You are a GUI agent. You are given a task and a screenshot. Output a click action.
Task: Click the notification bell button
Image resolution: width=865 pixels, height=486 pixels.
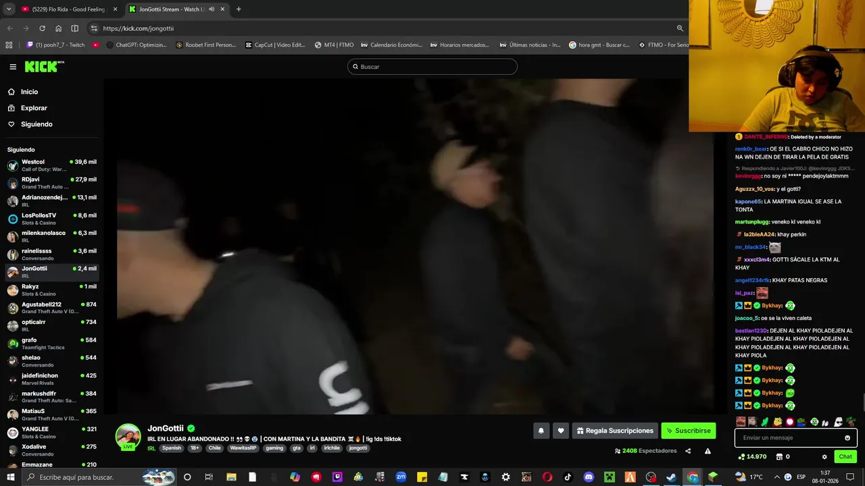coord(541,431)
